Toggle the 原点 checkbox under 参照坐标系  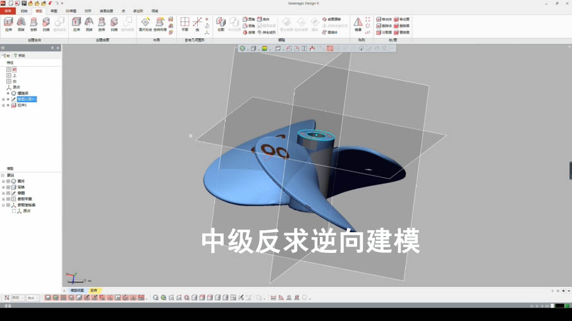(14, 211)
